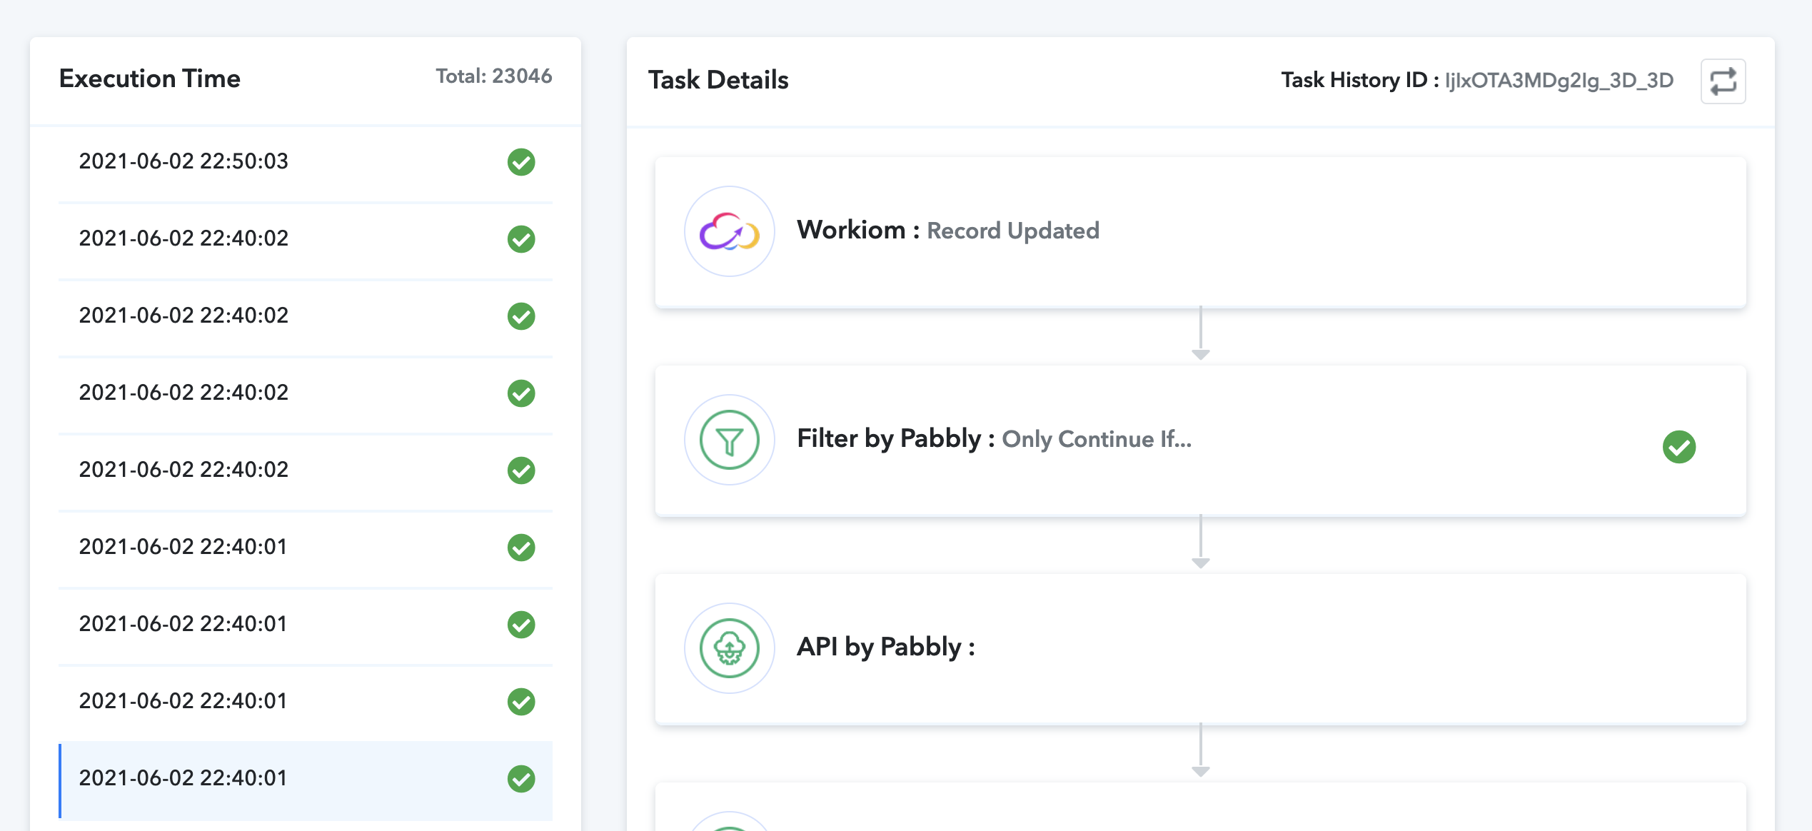This screenshot has width=1812, height=831.
Task: Click green check on Filter by Pabbly step
Action: pos(1678,447)
